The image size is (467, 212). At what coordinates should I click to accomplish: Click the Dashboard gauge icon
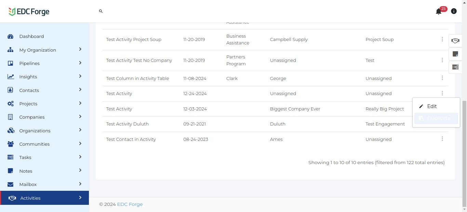pyautogui.click(x=10, y=37)
